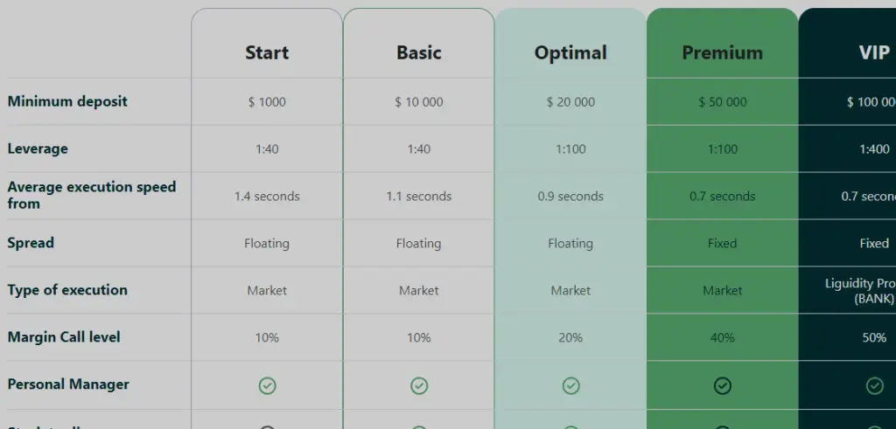Image resolution: width=896 pixels, height=429 pixels.
Task: Click the Leverage row label
Action: pos(38,149)
